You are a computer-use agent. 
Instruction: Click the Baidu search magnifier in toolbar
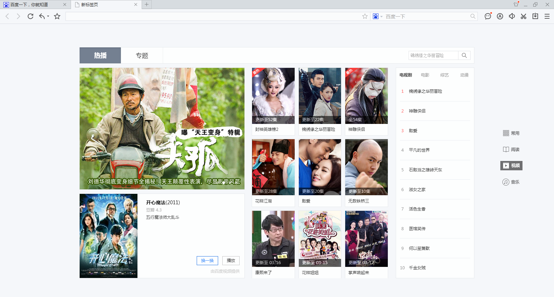(x=473, y=16)
